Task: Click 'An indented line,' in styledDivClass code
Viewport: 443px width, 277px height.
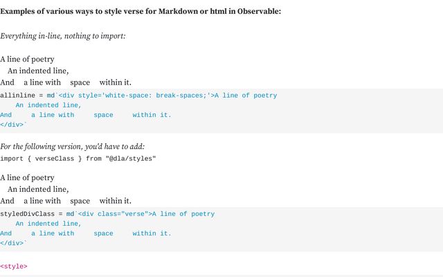Action: pyautogui.click(x=48, y=224)
